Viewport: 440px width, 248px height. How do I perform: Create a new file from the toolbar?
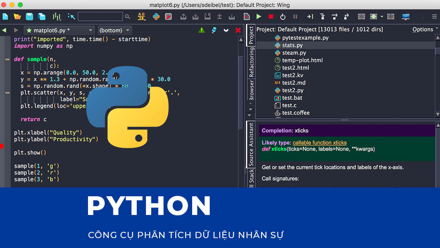5,17
